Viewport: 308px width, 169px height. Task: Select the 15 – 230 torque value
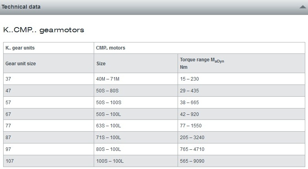(x=189, y=79)
